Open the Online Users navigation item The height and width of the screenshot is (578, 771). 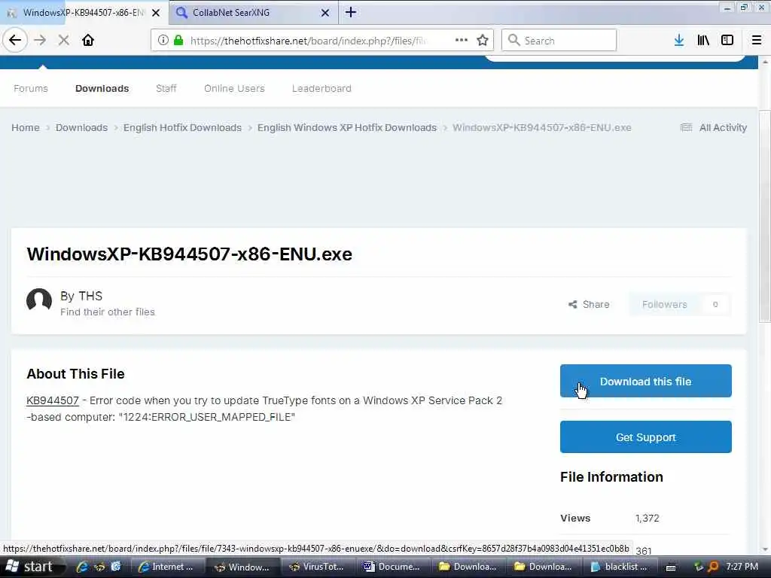234,89
